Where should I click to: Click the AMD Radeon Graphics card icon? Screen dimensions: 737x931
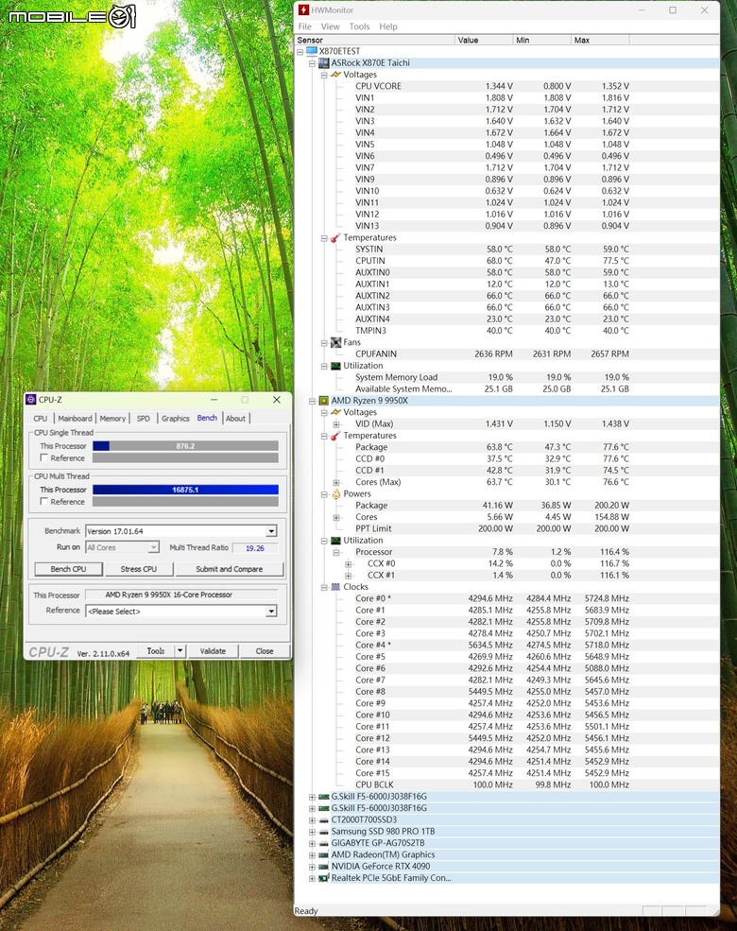(x=324, y=855)
